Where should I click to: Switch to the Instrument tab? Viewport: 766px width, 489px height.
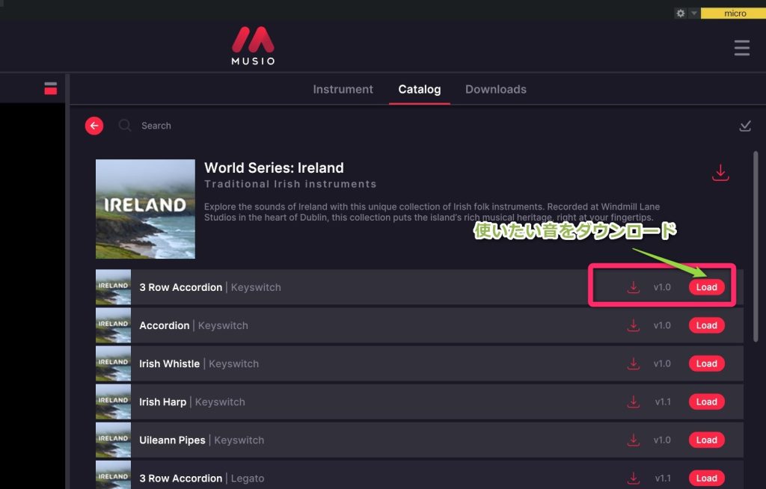343,89
